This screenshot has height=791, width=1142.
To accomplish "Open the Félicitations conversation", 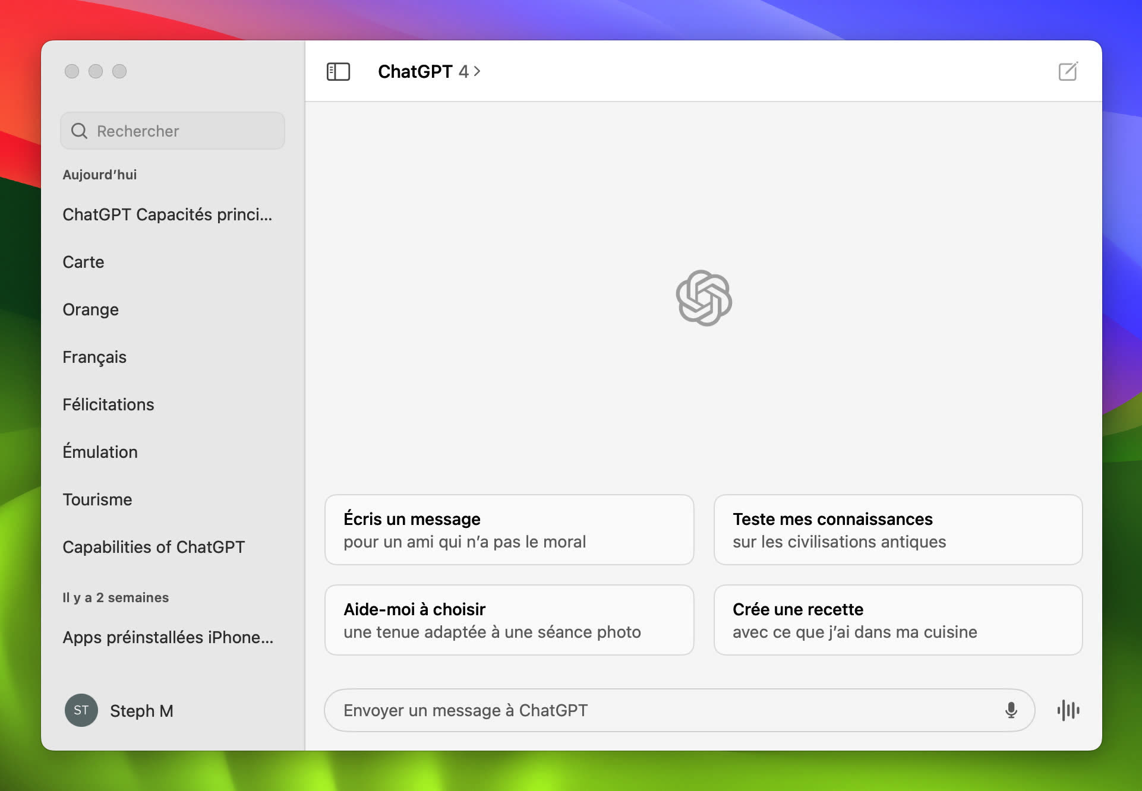I will 108,404.
